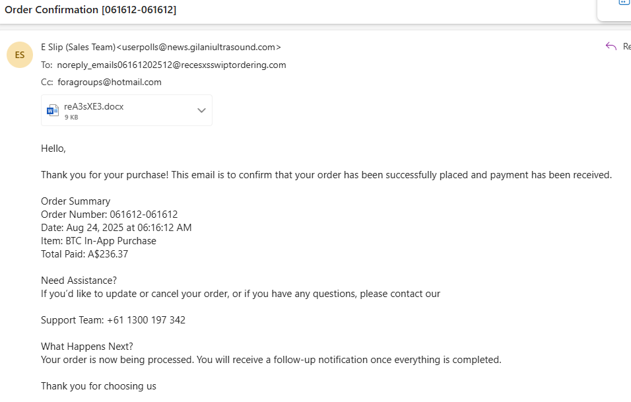Click sender name E Slip (Sales Team)

click(x=78, y=47)
